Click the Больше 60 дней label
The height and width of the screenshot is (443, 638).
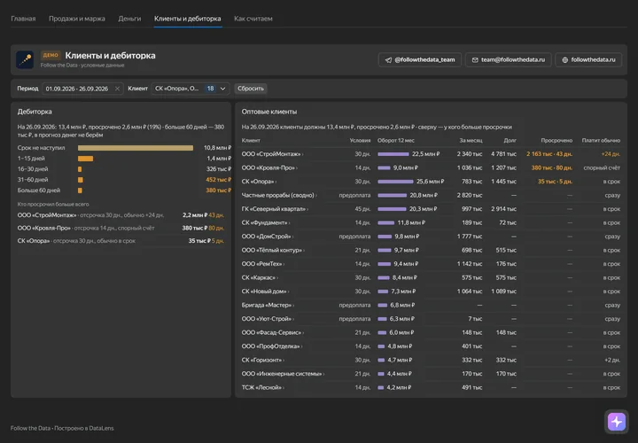click(x=39, y=190)
